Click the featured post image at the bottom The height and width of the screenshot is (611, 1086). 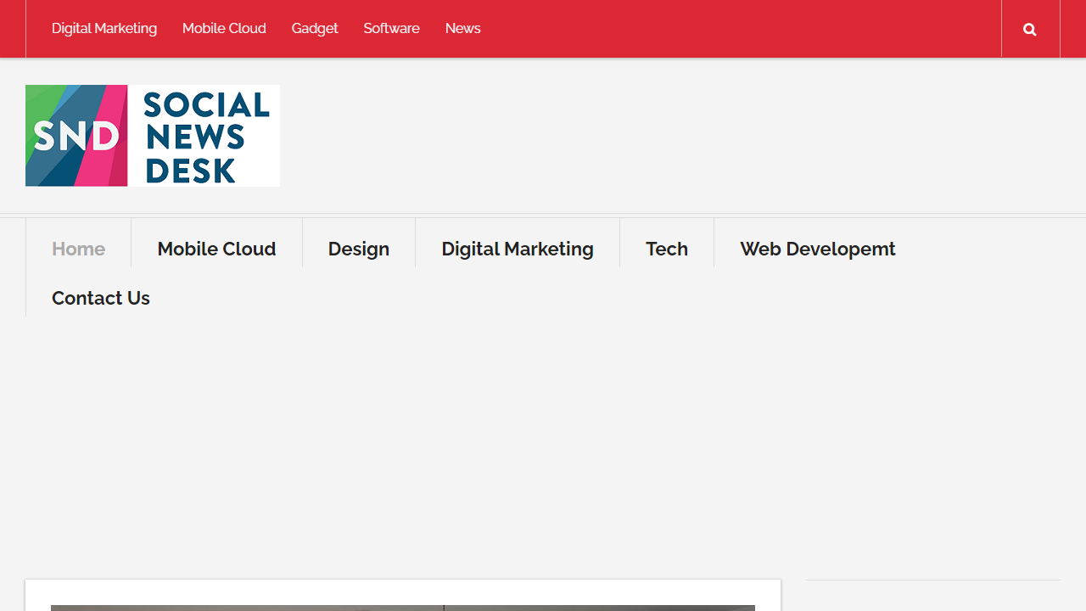(x=403, y=608)
